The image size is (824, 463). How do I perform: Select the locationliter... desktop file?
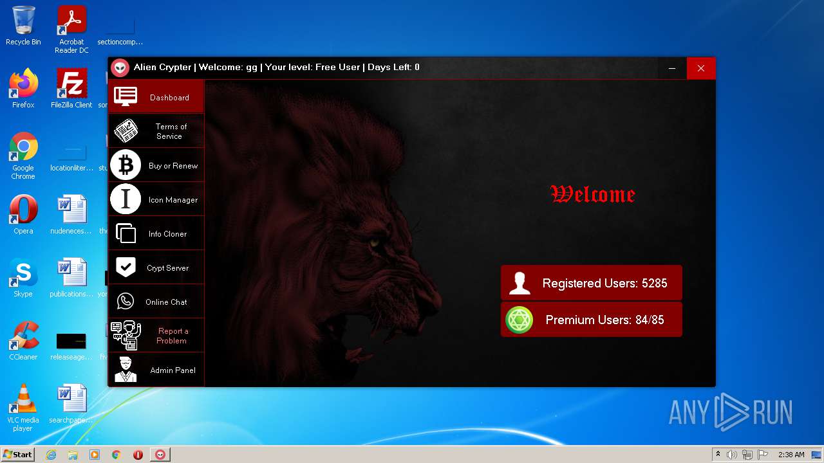(71, 158)
